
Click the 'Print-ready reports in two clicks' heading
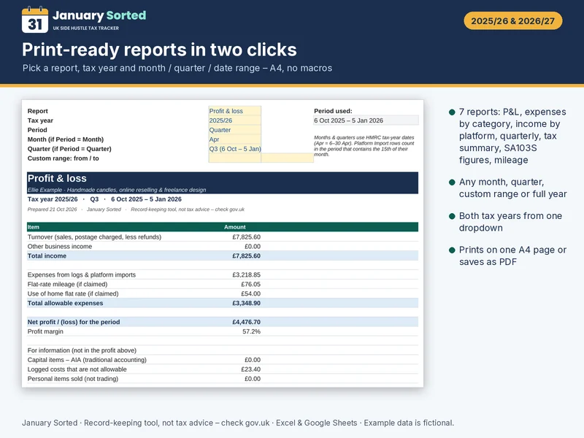[159, 50]
